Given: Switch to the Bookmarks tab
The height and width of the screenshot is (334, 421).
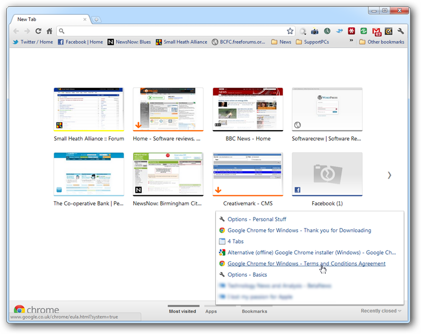Looking at the screenshot, I should tap(254, 311).
